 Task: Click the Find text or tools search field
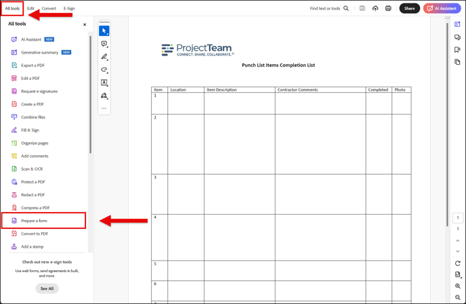click(x=325, y=8)
